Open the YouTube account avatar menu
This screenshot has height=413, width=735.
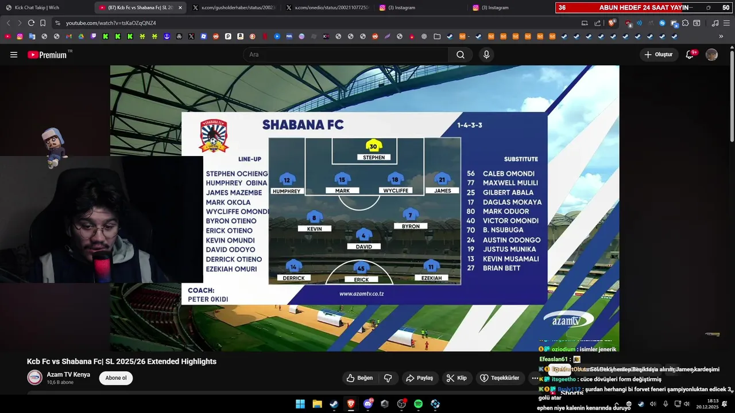click(x=711, y=54)
